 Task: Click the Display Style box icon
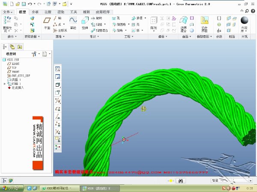[x=58, y=85]
